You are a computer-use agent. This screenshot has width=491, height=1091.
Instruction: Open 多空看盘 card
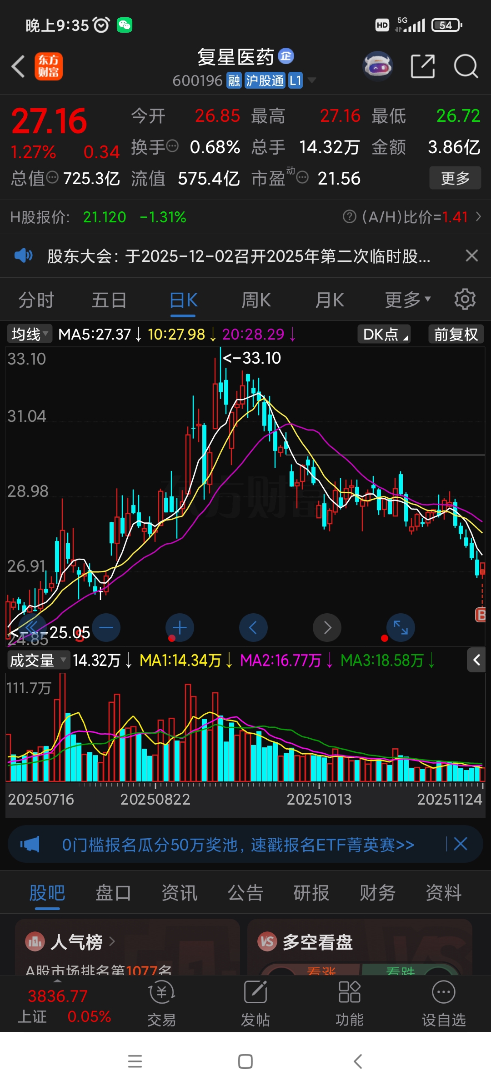(360, 947)
